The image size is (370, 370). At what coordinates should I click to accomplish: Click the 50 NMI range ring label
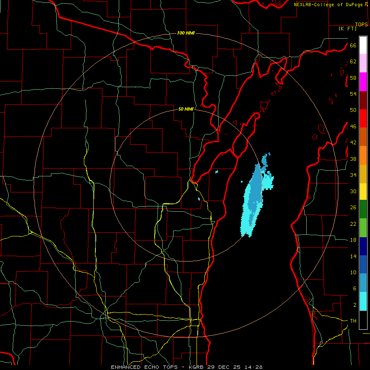(x=186, y=109)
